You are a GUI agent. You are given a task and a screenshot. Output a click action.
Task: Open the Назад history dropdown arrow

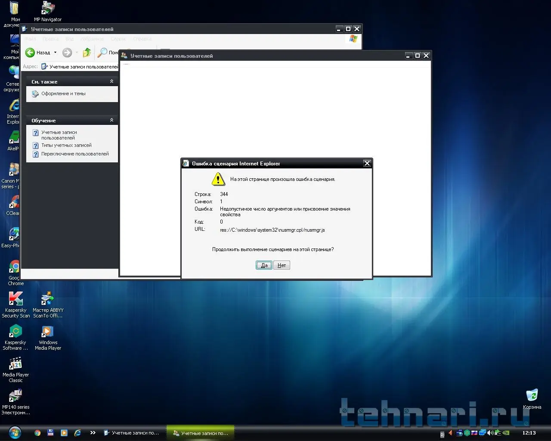(x=55, y=53)
